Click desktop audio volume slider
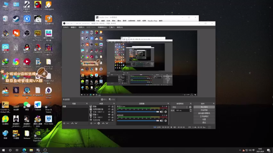The height and width of the screenshot is (153, 273). coord(138,121)
